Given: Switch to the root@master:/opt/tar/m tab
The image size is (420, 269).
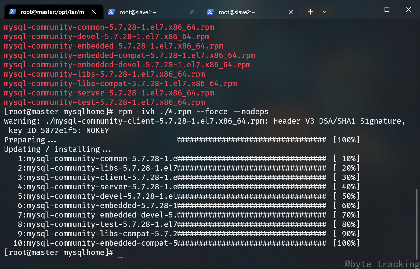Looking at the screenshot, I should [x=54, y=12].
